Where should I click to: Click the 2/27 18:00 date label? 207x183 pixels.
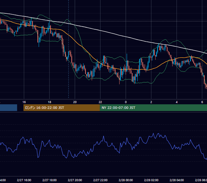pyautogui.click(x=49, y=180)
